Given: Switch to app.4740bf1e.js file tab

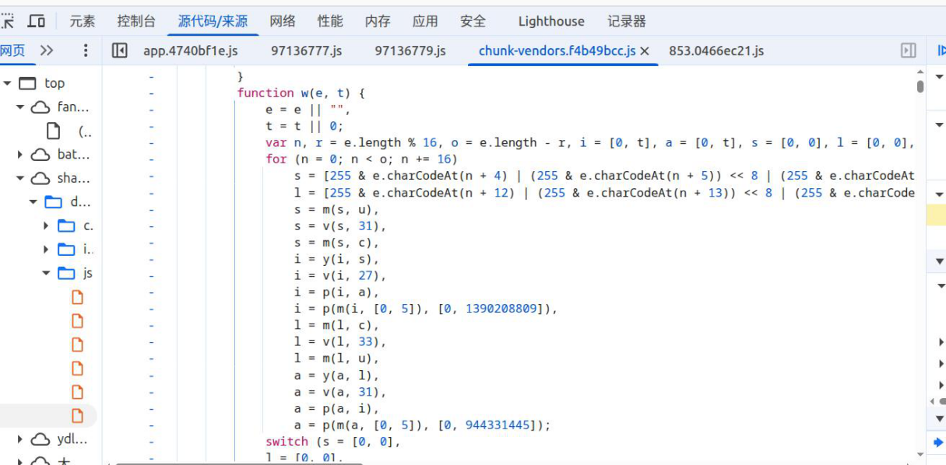Looking at the screenshot, I should coord(191,51).
